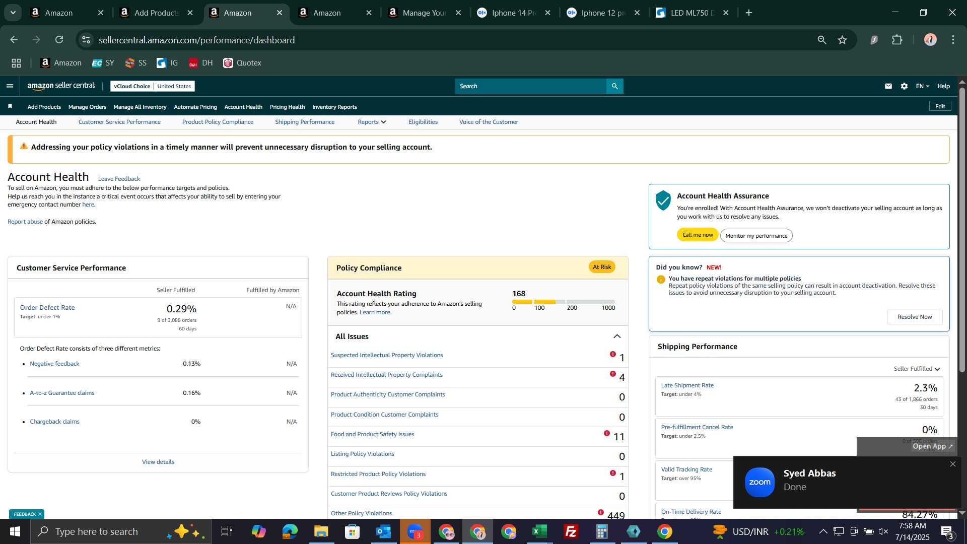Open the Quotex bookmark
This screenshot has height=544, width=967.
pyautogui.click(x=242, y=63)
